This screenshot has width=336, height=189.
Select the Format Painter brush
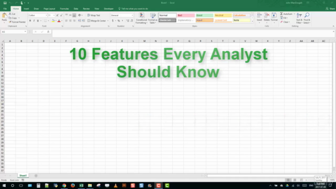tap(10, 22)
